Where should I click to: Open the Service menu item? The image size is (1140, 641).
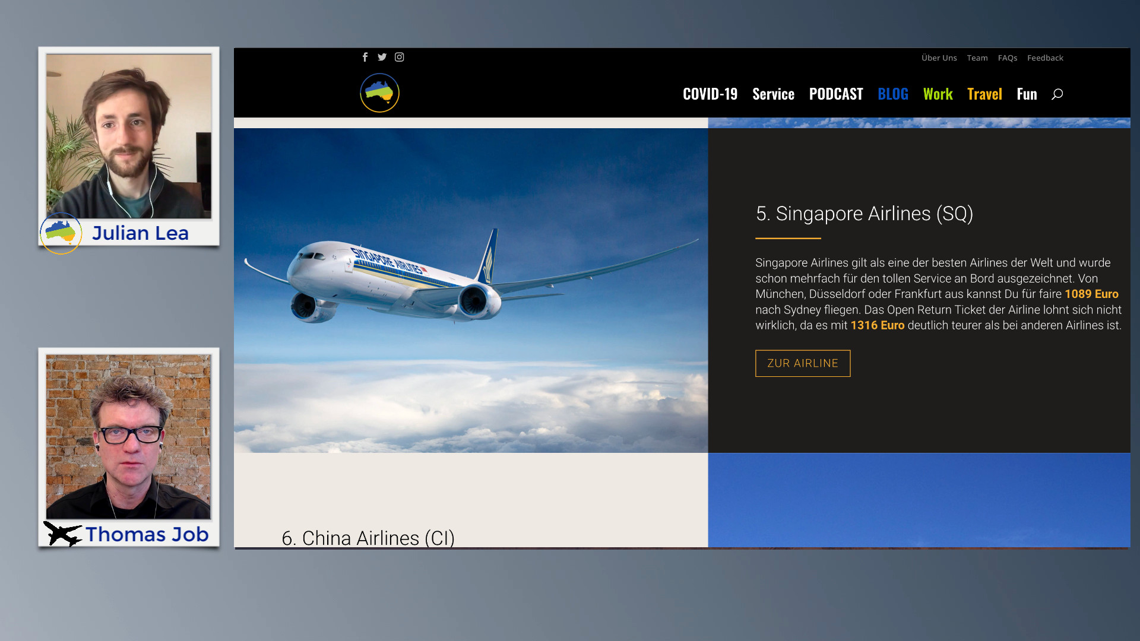(x=773, y=94)
